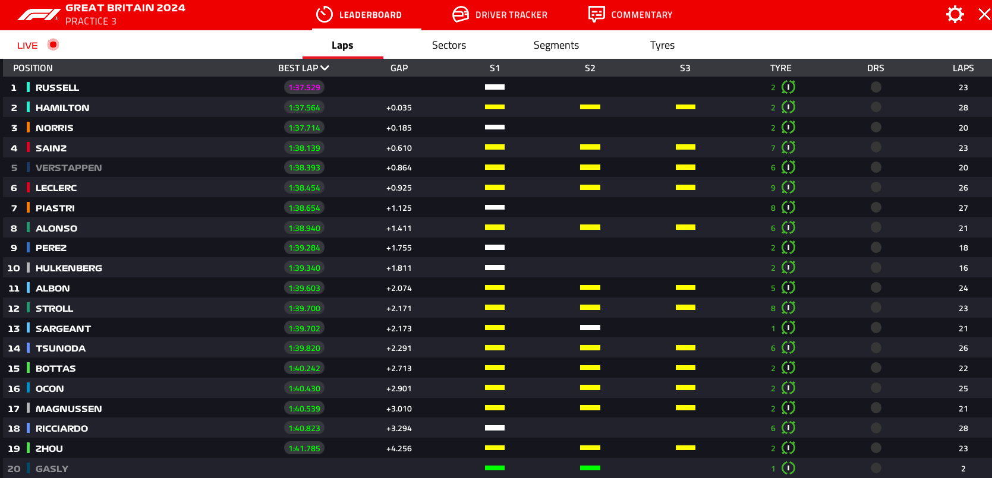Viewport: 992px width, 478px height.
Task: Click Leclerc's tyre compound icon
Action: 788,188
